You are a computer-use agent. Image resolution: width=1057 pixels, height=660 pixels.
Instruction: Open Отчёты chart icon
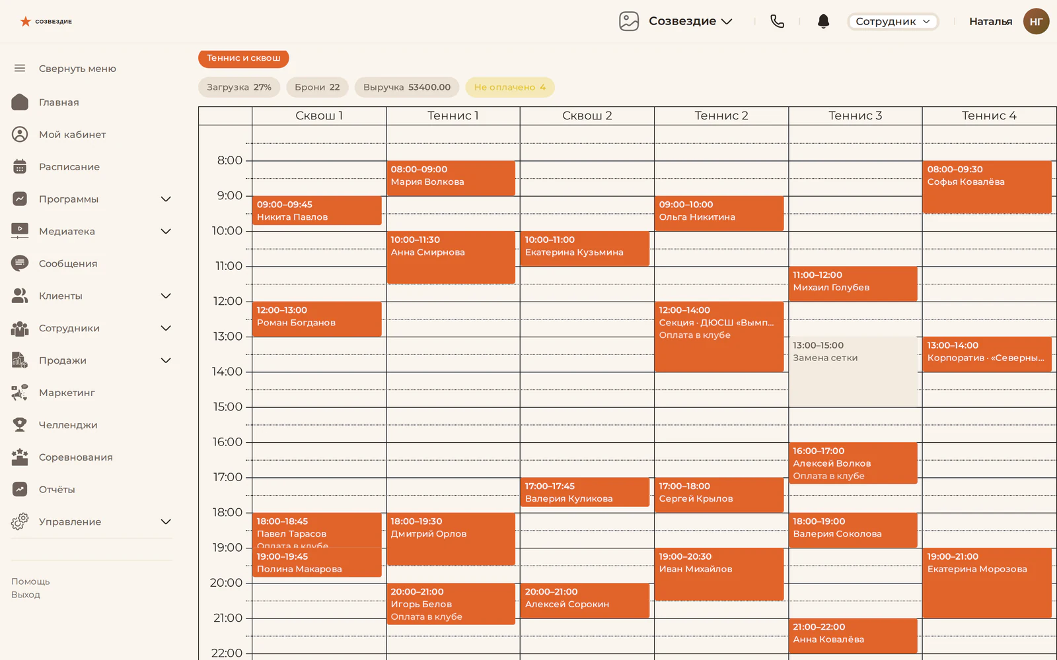click(20, 489)
